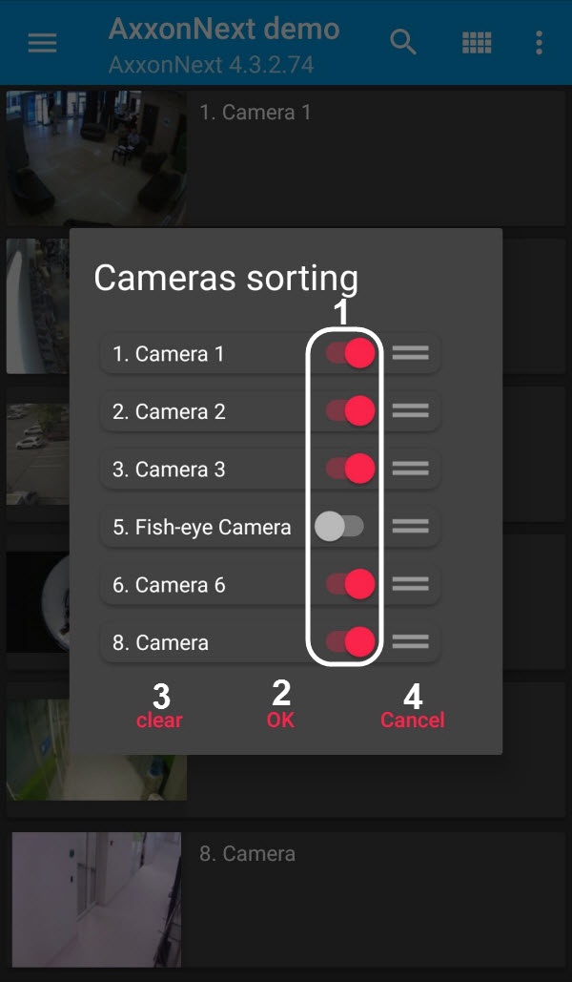Tap the search magnifier icon
Screen dimensions: 572x982
click(x=403, y=43)
